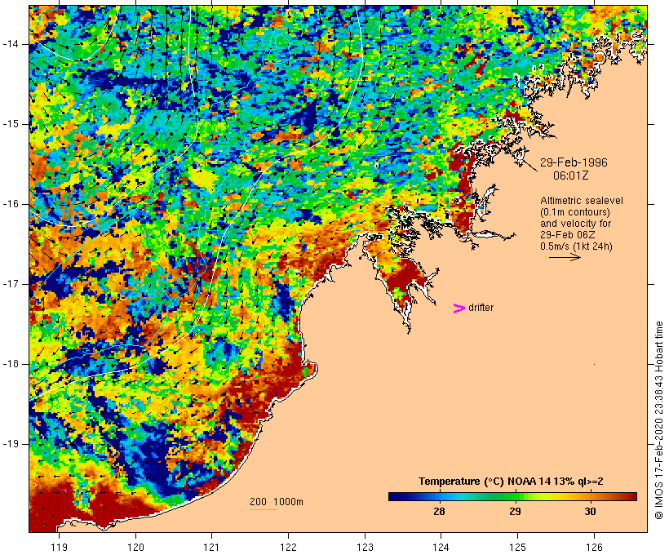This screenshot has height=555, width=669.
Task: Click the velocity scale reference arrow
Action: point(565,257)
